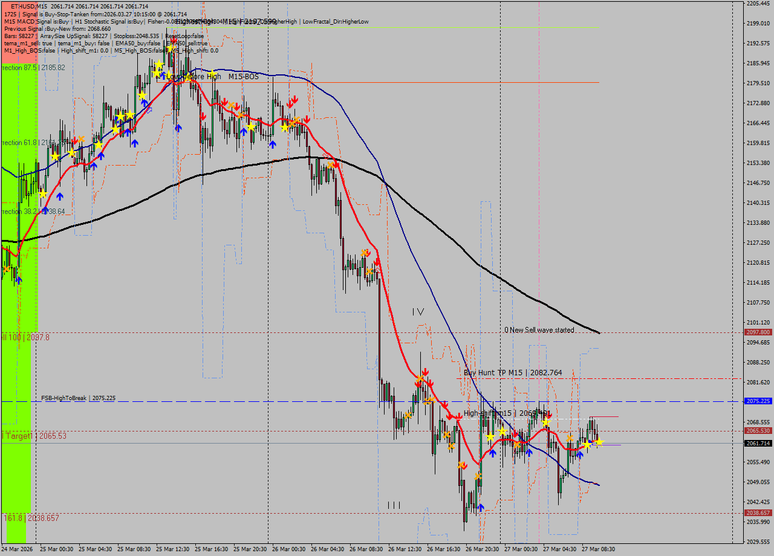
Task: Click the '27 Mar 08:30' time axis label
Action: tap(598, 549)
